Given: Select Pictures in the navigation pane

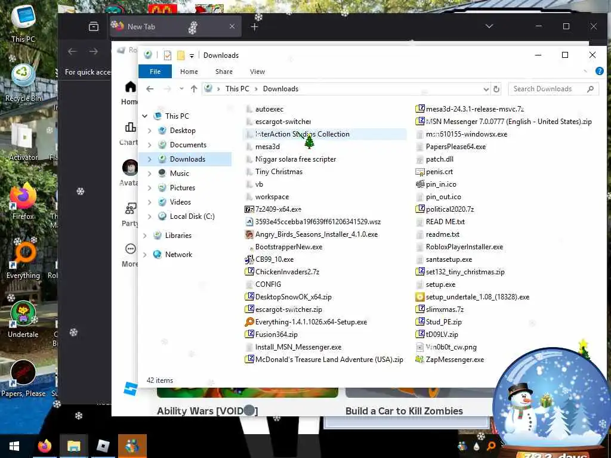Looking at the screenshot, I should click(183, 188).
